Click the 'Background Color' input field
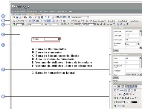The width and height of the screenshot is (142, 109). tap(132, 66)
